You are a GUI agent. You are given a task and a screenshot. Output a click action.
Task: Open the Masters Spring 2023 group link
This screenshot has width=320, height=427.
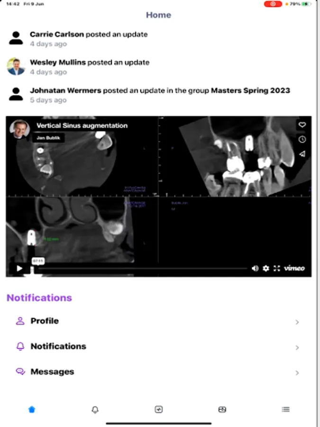point(250,91)
